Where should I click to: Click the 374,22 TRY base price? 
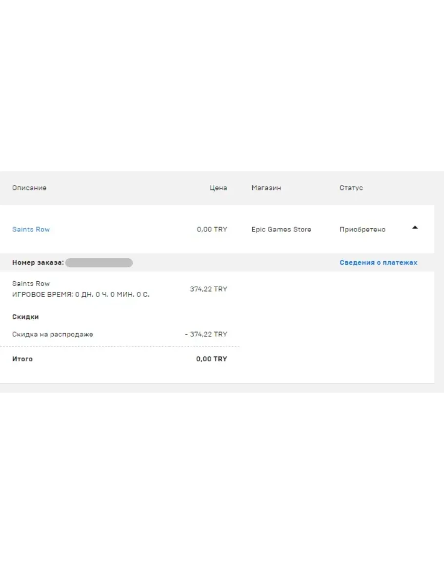208,289
